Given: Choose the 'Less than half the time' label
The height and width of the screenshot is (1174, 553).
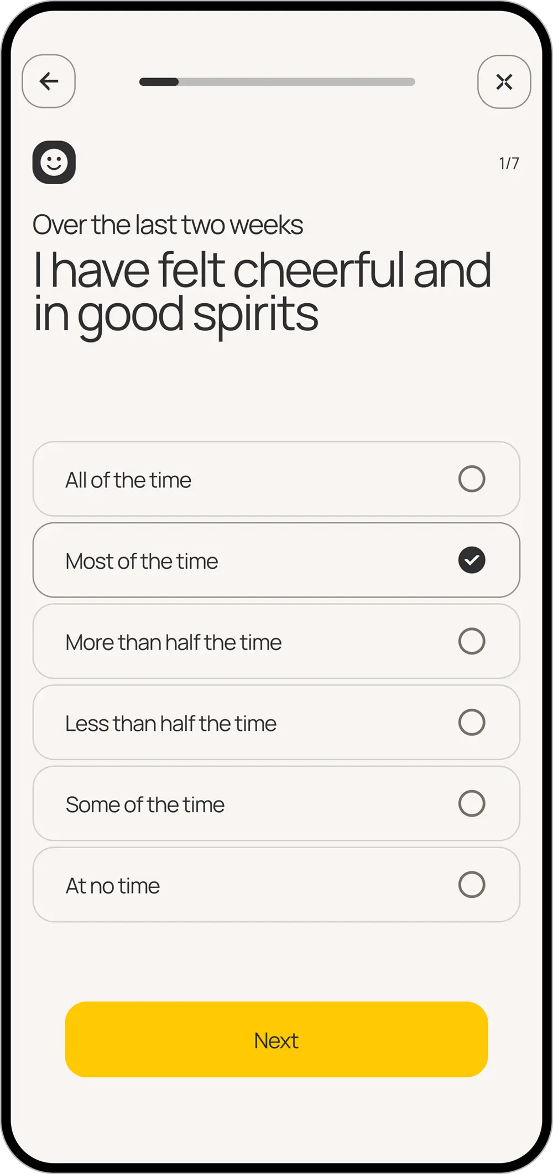Looking at the screenshot, I should tap(171, 724).
